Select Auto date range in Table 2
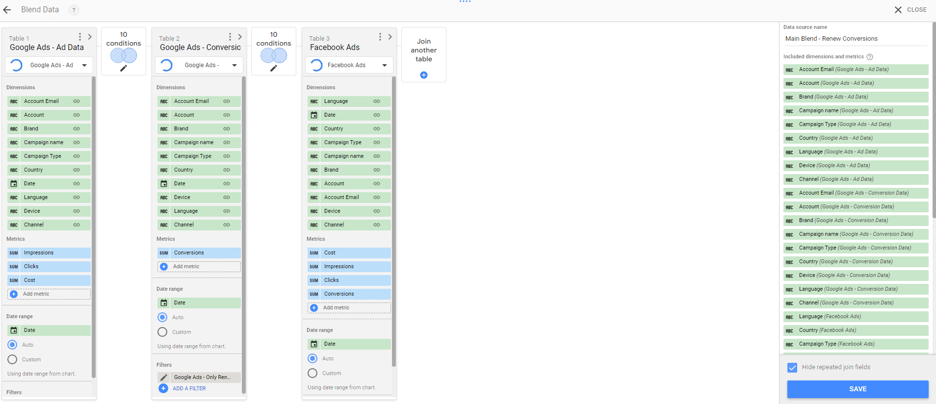The image size is (936, 404). (x=163, y=317)
